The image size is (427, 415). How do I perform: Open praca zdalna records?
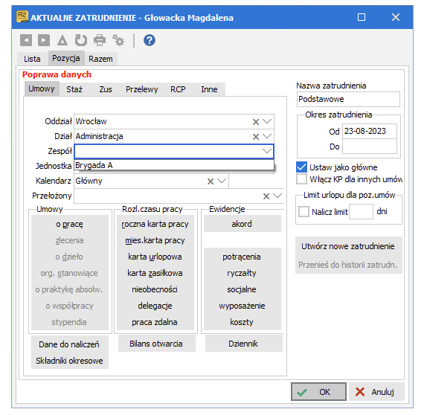pyautogui.click(x=155, y=322)
